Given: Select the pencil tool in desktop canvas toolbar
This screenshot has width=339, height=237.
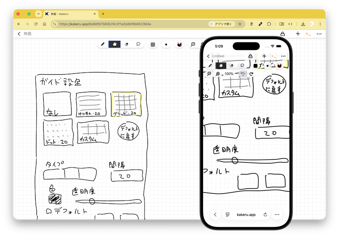Looking at the screenshot, I should pos(103,45).
